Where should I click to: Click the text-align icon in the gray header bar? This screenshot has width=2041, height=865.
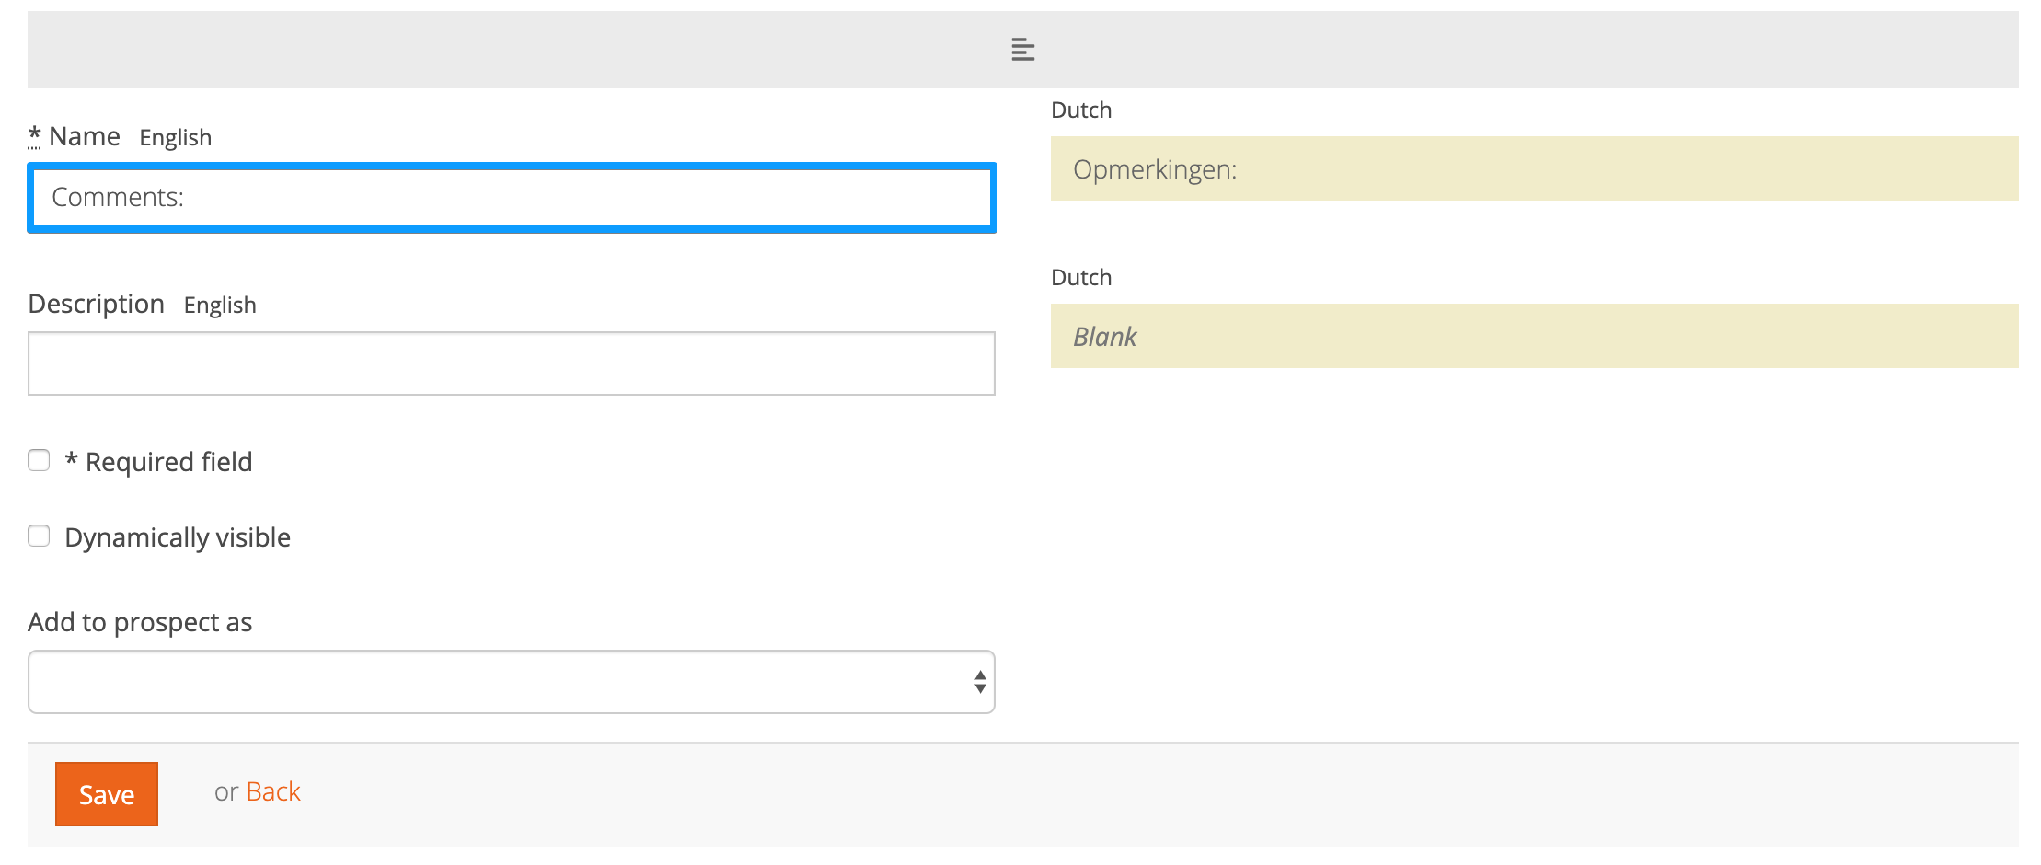1022,50
